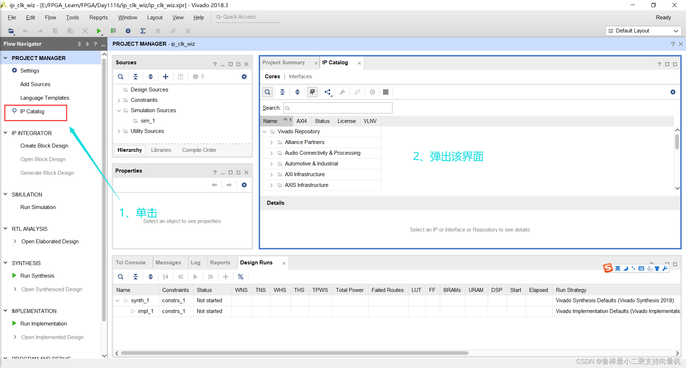This screenshot has height=368, width=686.
Task: Open the Reports menu
Action: click(99, 18)
